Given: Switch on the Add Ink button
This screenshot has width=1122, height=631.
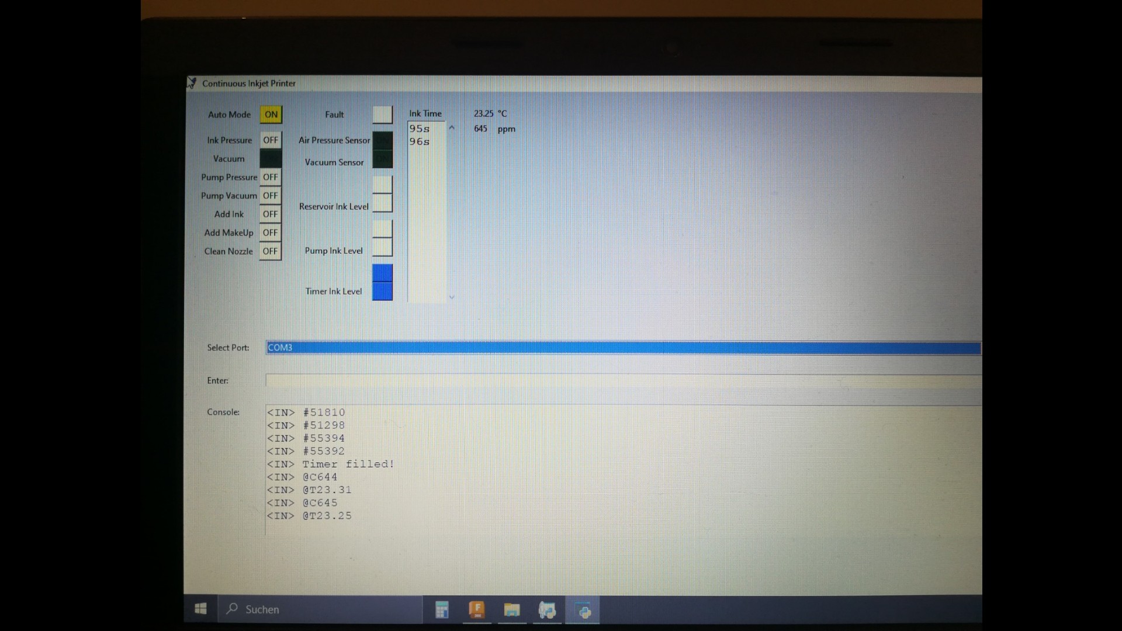Looking at the screenshot, I should tap(270, 214).
